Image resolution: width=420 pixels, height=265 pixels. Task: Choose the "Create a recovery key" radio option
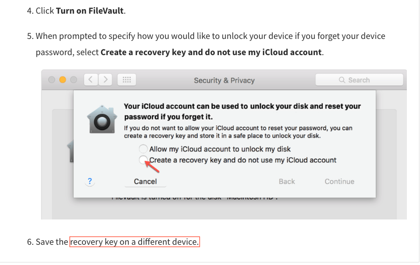click(x=144, y=160)
